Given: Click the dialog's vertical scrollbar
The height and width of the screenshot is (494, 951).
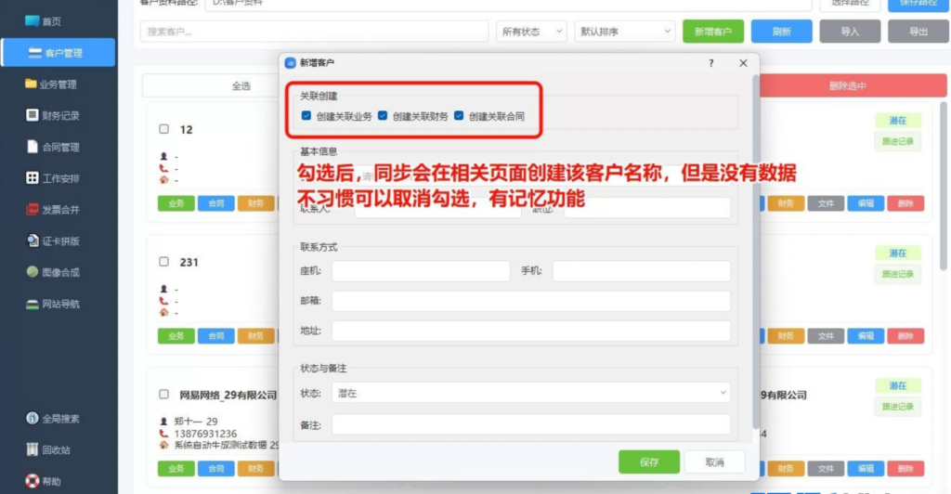Looking at the screenshot, I should [x=755, y=252].
